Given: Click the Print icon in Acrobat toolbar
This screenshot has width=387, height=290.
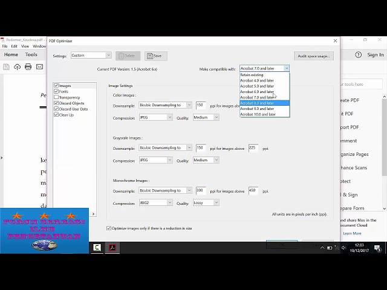Looking at the screenshot, I should click(28, 67).
